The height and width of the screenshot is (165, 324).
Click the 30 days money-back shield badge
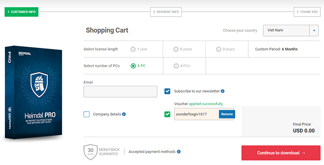(x=90, y=152)
